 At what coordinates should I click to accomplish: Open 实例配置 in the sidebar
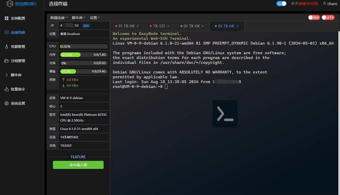tap(15, 18)
